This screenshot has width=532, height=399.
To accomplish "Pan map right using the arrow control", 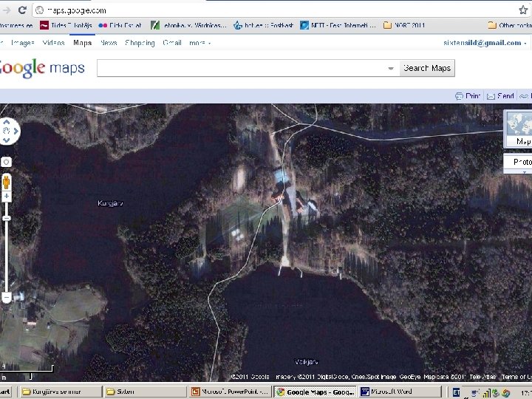I will coord(16,132).
